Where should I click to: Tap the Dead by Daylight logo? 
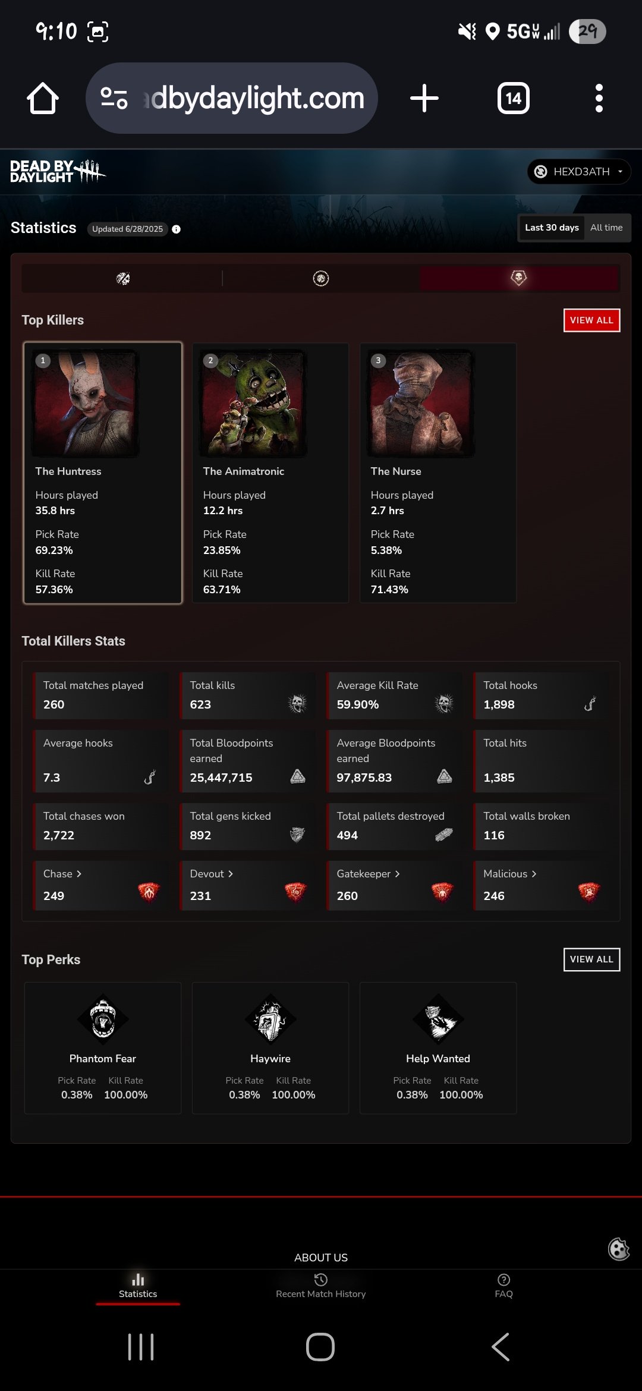coord(58,171)
